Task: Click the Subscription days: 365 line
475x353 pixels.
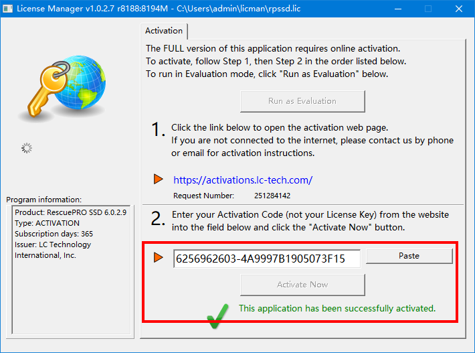Action: point(54,234)
